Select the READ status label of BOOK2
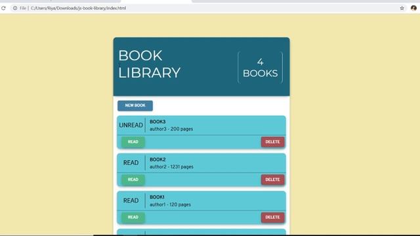This screenshot has width=420, height=236. point(131,163)
